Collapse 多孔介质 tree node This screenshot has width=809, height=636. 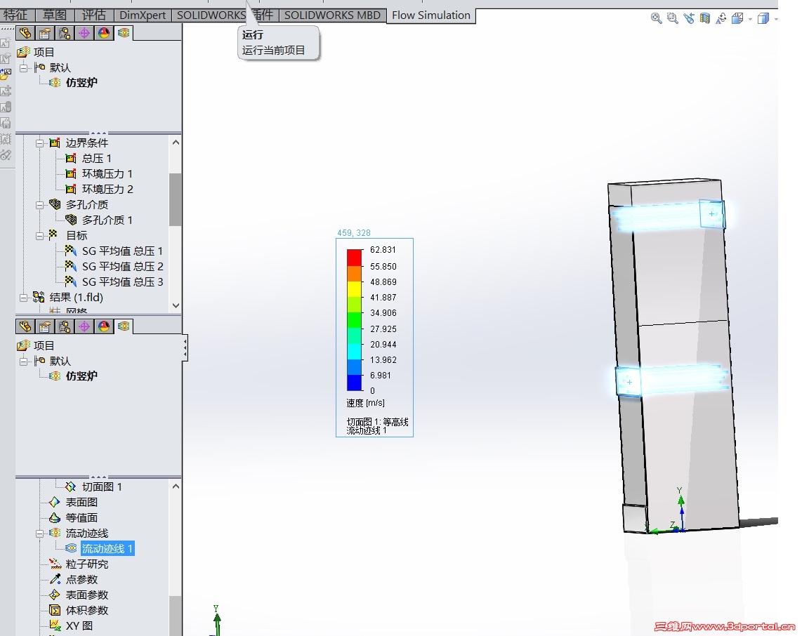[40, 205]
